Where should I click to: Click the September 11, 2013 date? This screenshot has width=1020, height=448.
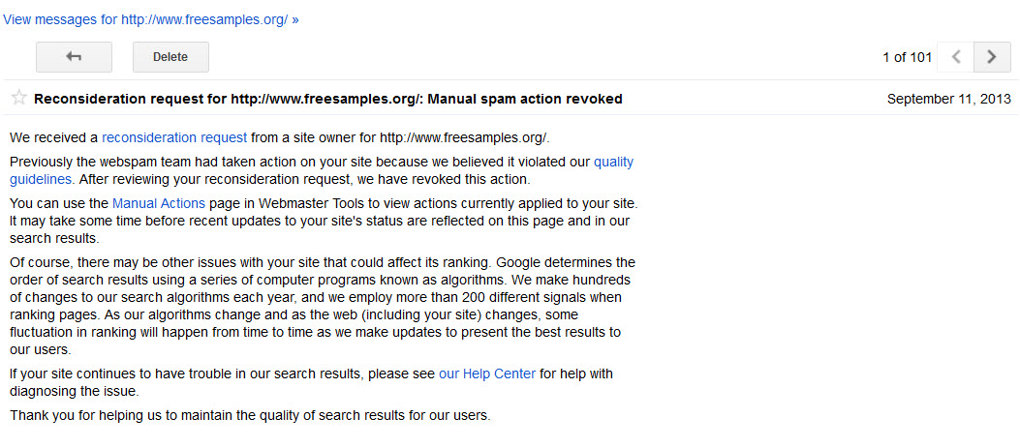948,99
